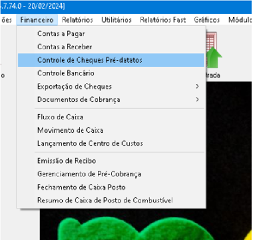Image resolution: width=253 pixels, height=240 pixels.
Task: Choose Gerenciamento de Pré-Cobrança
Action: click(111, 174)
